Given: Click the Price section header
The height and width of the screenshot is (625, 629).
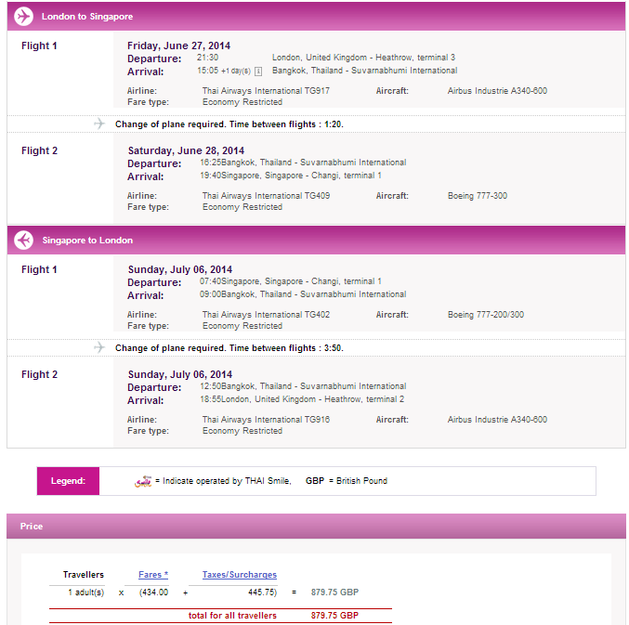Looking at the screenshot, I should click(x=316, y=526).
